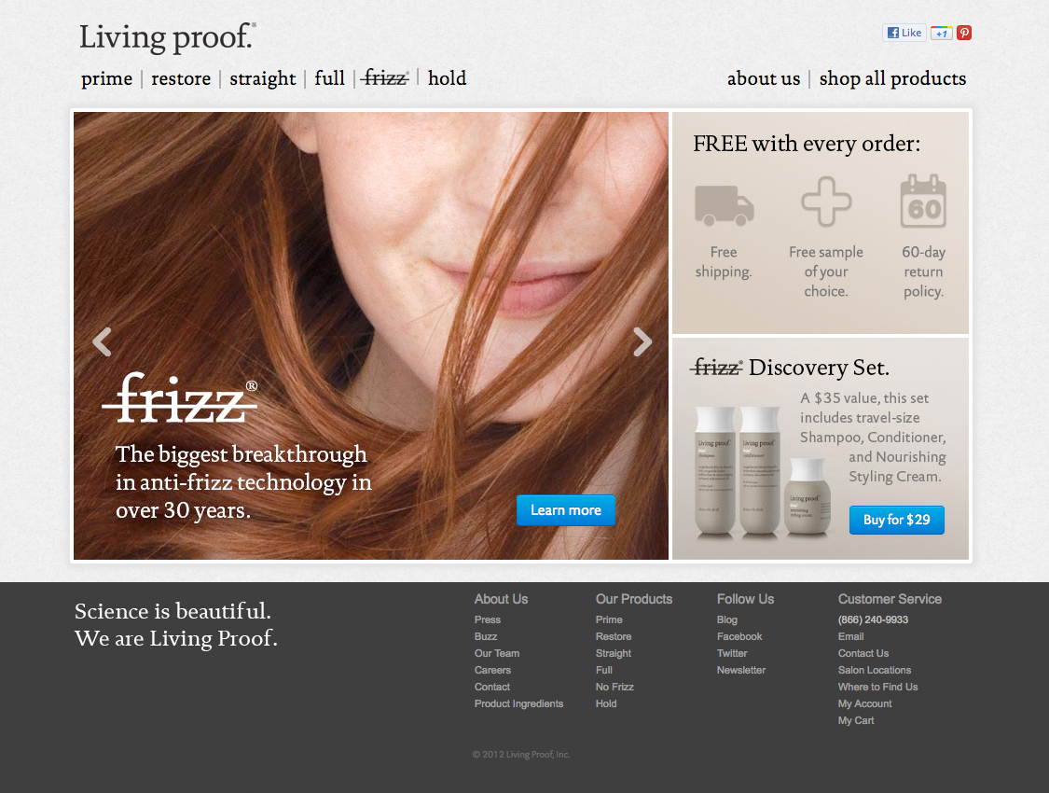The width and height of the screenshot is (1049, 793).
Task: Click the 60-day calendar icon
Action: 923,201
